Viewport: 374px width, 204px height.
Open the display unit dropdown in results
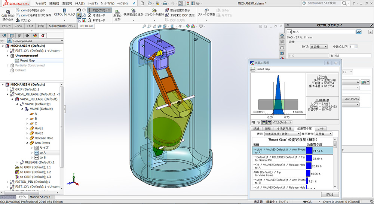(x=324, y=134)
